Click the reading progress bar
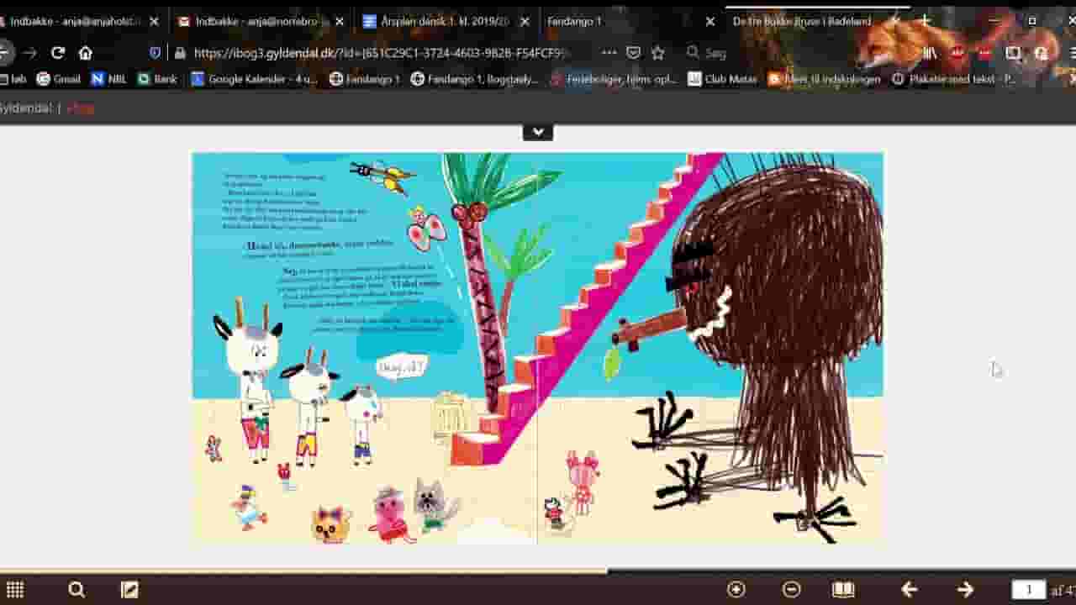1076x605 pixels. click(x=538, y=571)
